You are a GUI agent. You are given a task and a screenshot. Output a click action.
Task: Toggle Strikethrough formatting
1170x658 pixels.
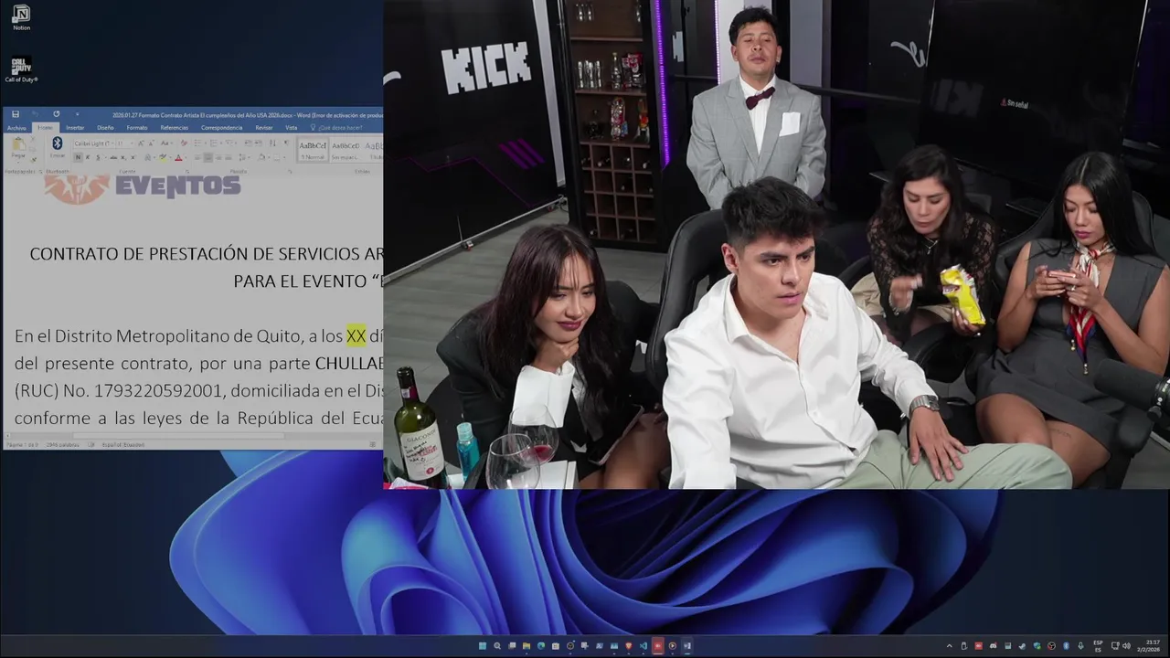(113, 157)
